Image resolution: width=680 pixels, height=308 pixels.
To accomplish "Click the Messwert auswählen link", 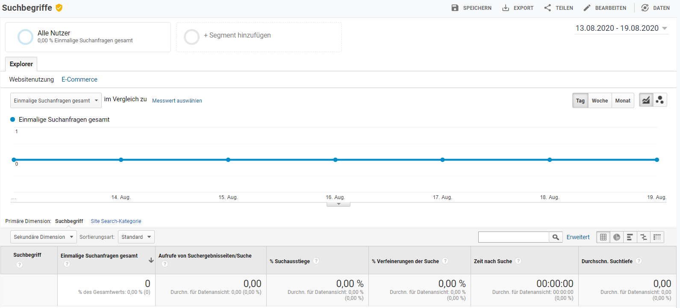I will tap(177, 101).
